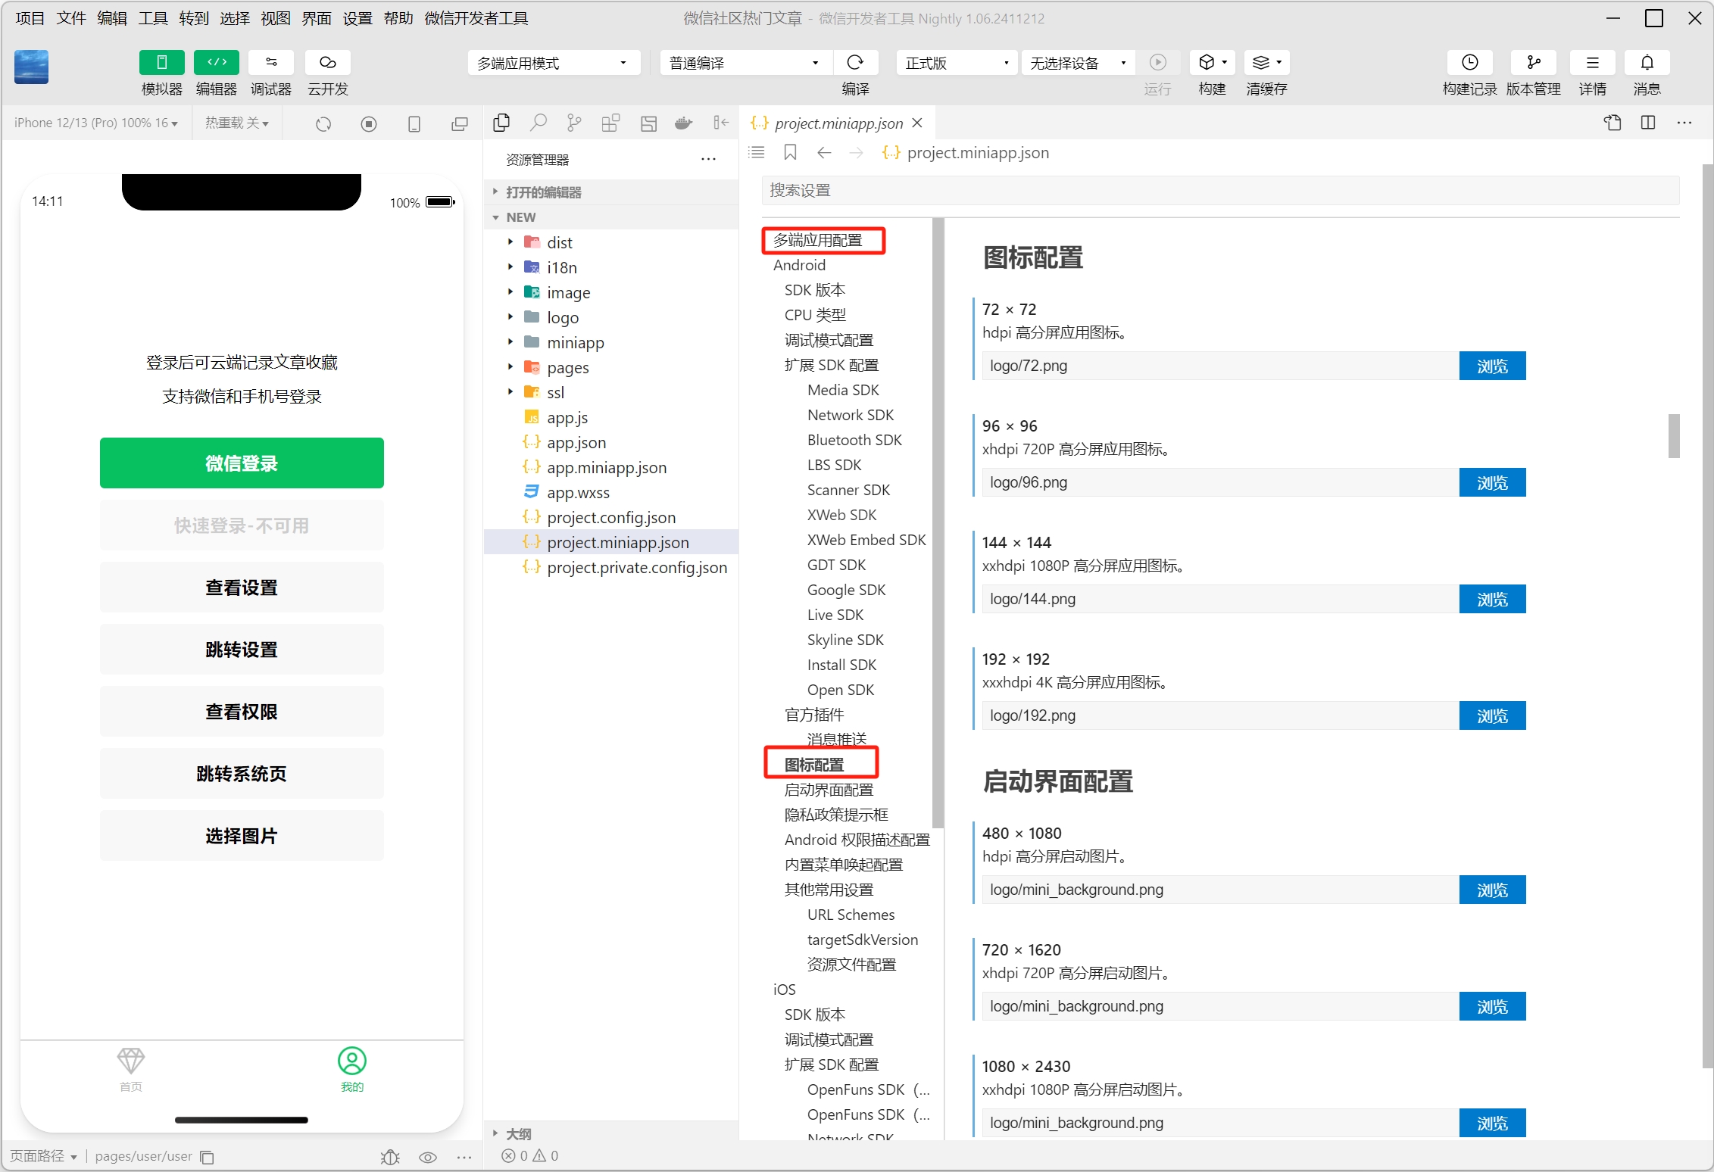
Task: Browse for the 480 × 1080 launch image
Action: click(1492, 890)
